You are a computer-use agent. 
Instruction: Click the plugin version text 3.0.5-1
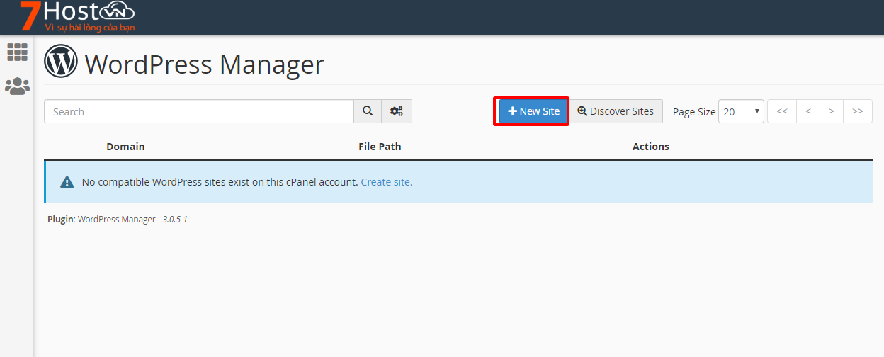tap(175, 220)
